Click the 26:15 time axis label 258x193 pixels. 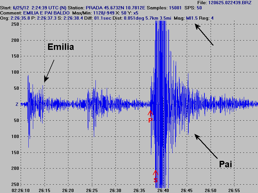[45, 190]
